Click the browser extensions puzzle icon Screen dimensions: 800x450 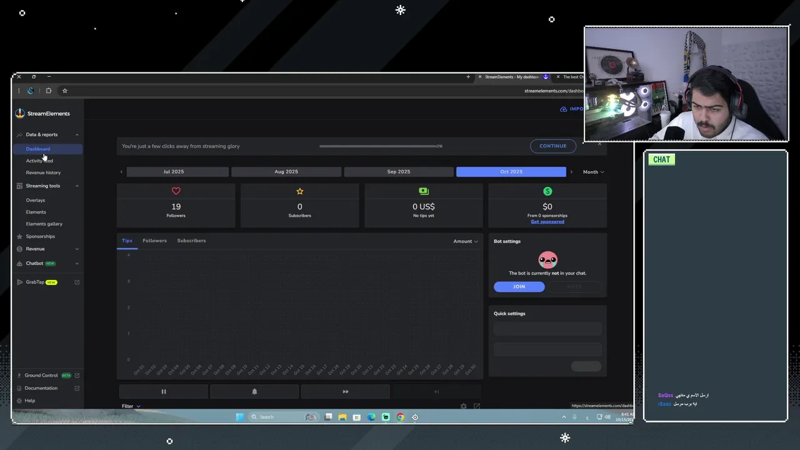coord(48,91)
